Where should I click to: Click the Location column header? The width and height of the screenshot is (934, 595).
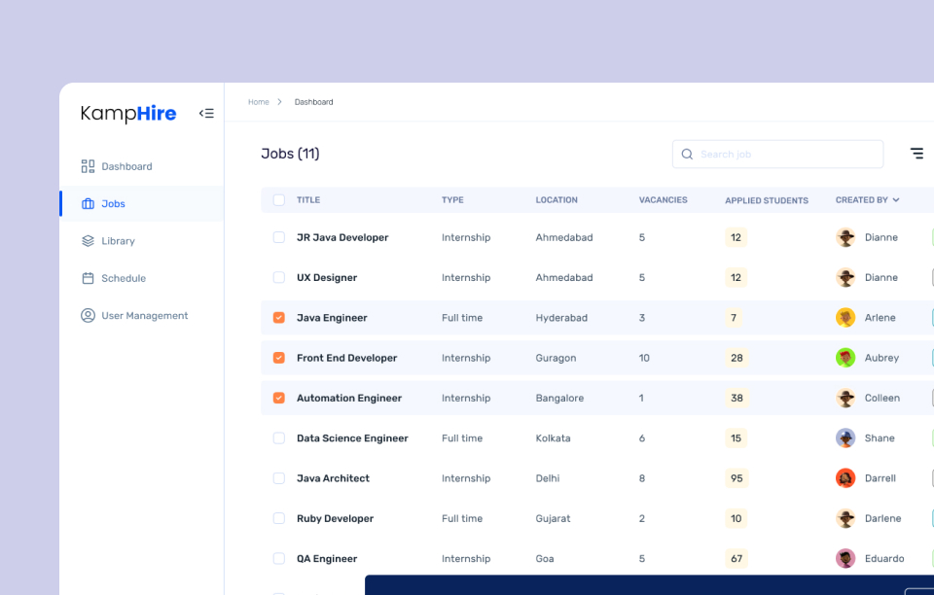coord(557,200)
